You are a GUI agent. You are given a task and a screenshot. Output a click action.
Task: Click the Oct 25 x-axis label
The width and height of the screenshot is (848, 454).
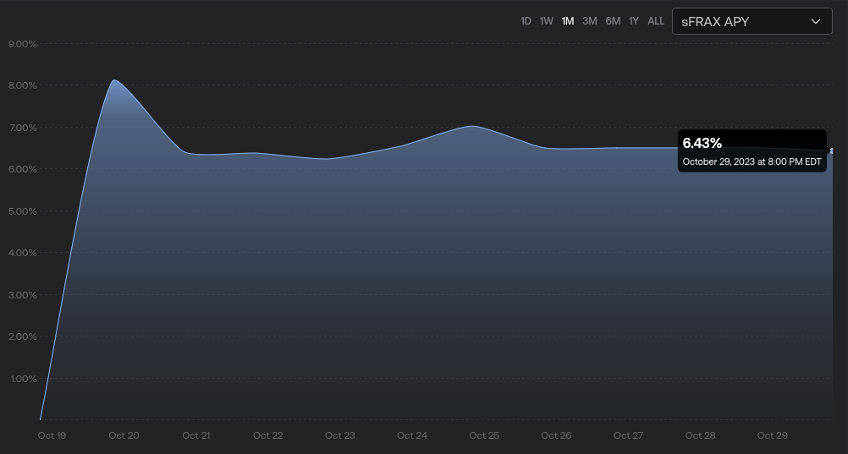(x=484, y=435)
